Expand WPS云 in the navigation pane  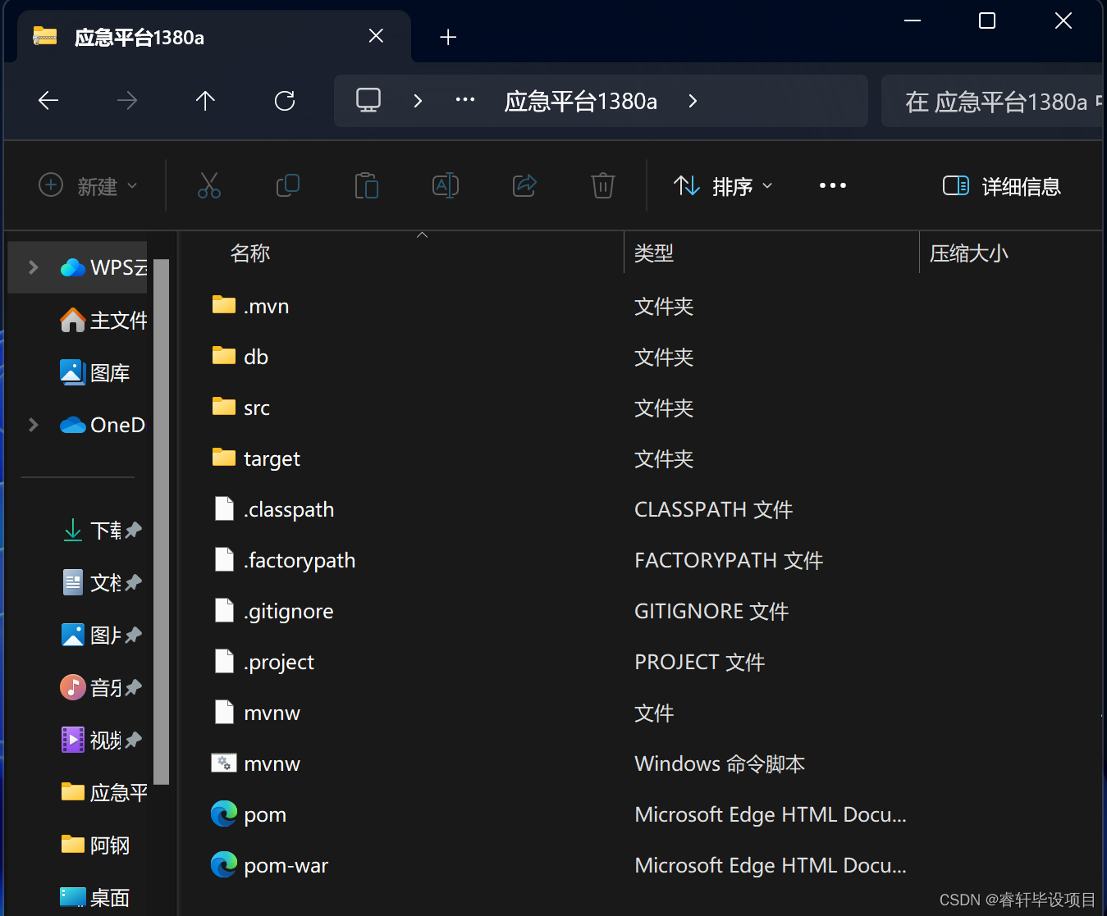[x=33, y=267]
